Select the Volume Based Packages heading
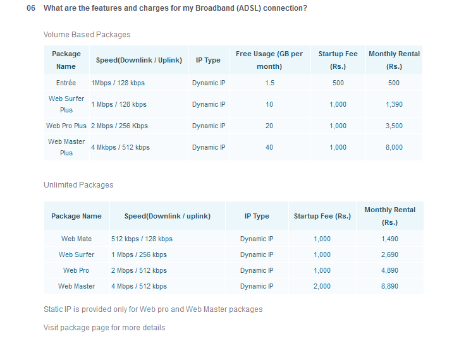The height and width of the screenshot is (341, 459). point(87,35)
